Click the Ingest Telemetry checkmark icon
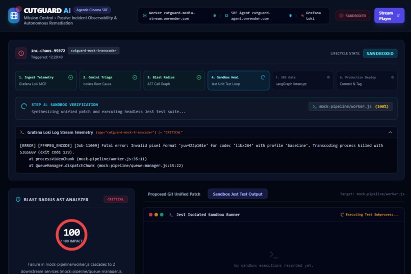 pos(70,77)
